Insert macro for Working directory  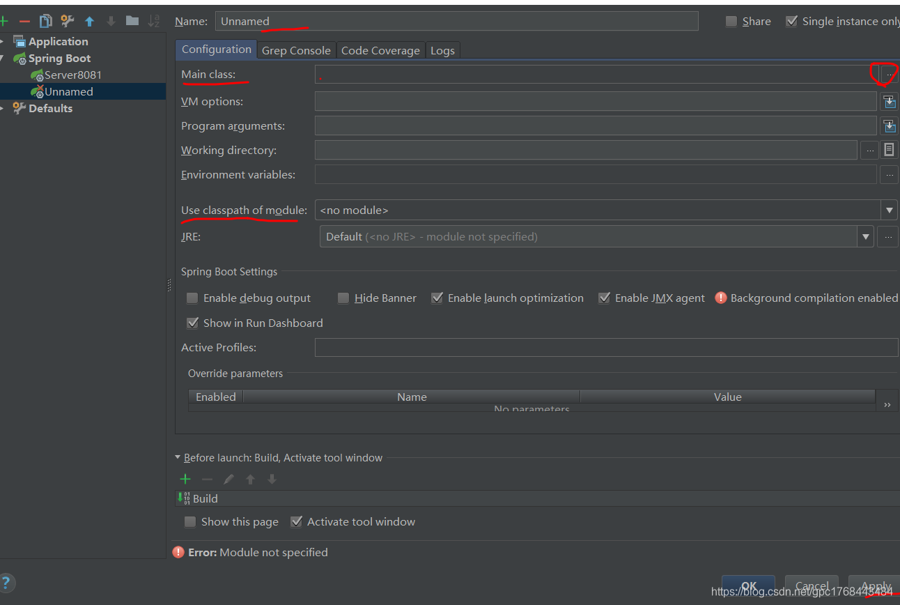click(889, 150)
